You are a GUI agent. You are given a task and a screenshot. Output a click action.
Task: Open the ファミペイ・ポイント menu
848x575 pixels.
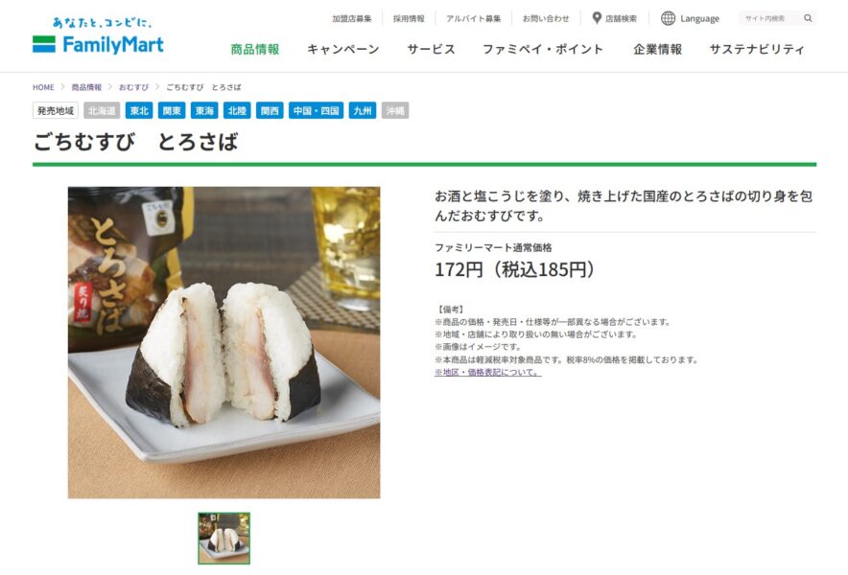click(542, 49)
